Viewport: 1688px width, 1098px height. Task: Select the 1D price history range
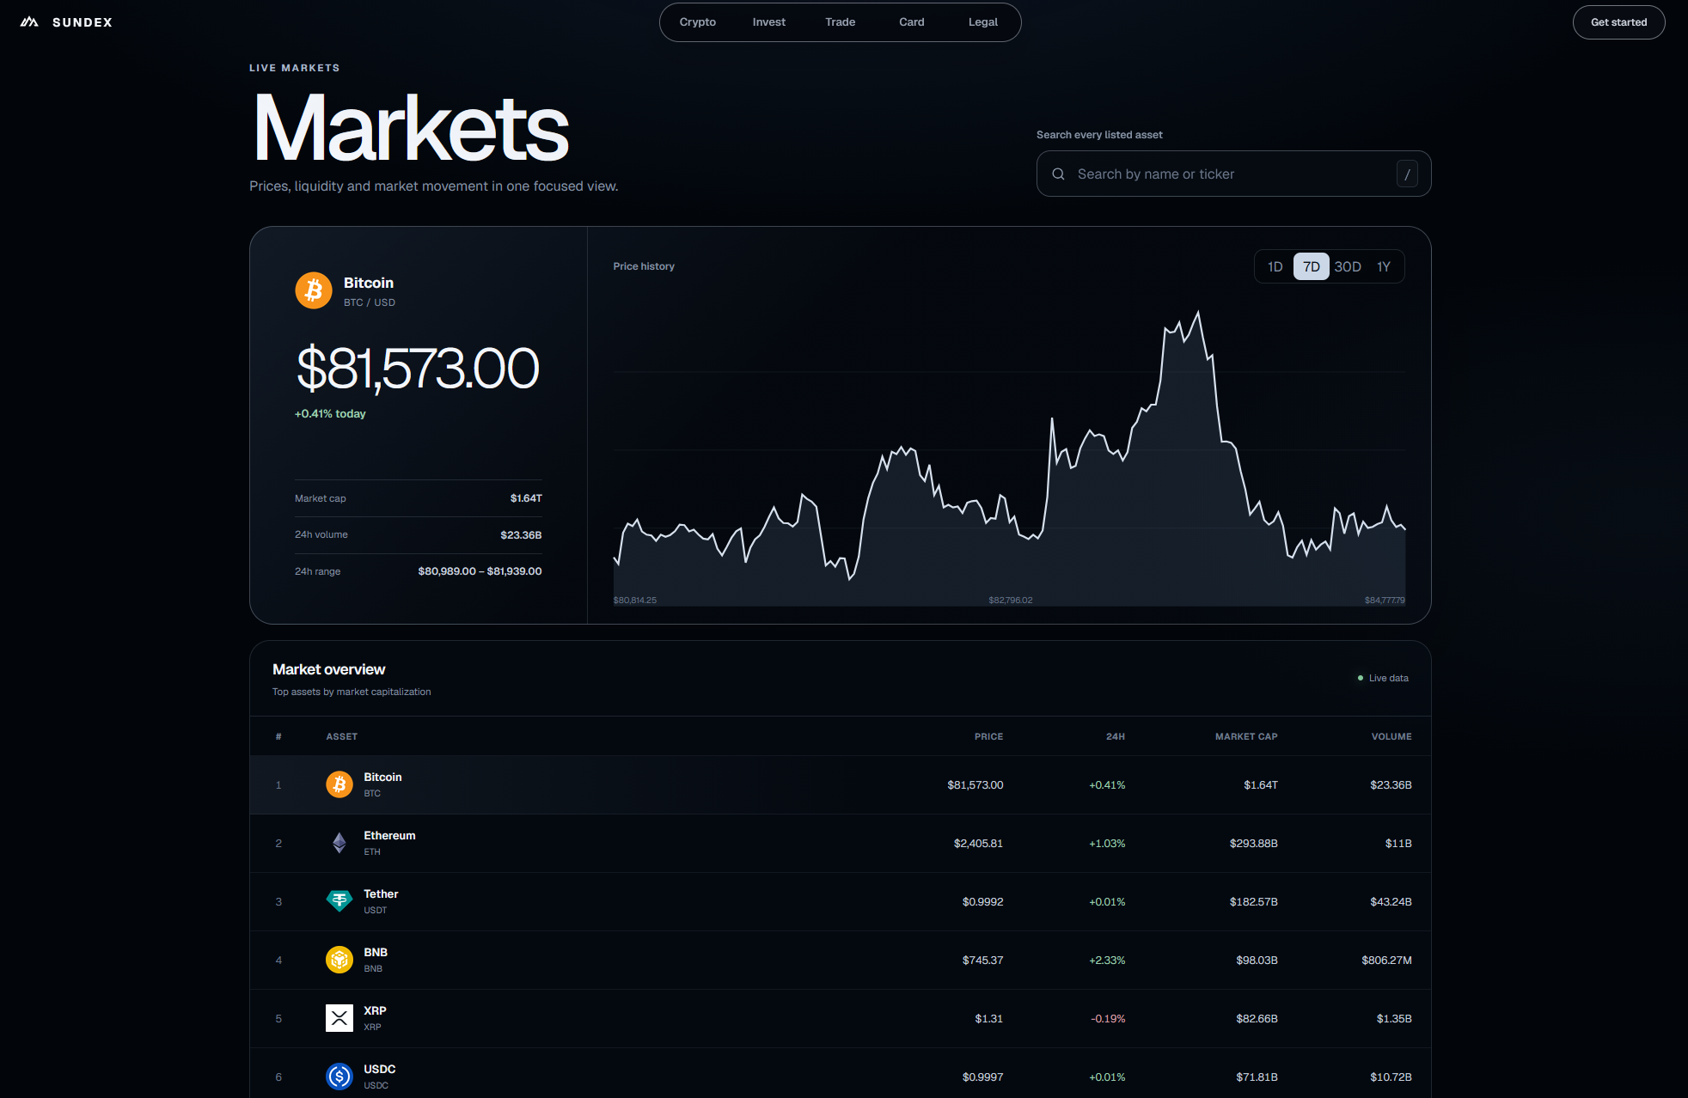point(1275,266)
